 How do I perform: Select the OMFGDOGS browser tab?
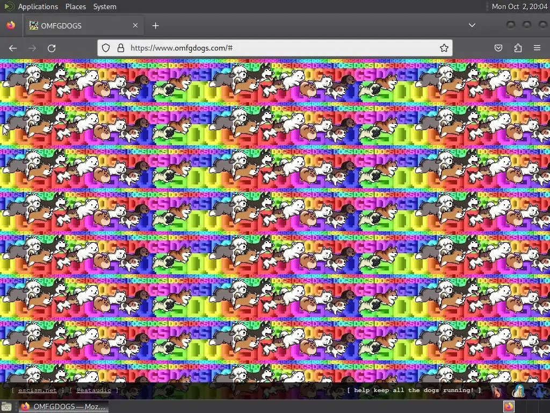(83, 26)
